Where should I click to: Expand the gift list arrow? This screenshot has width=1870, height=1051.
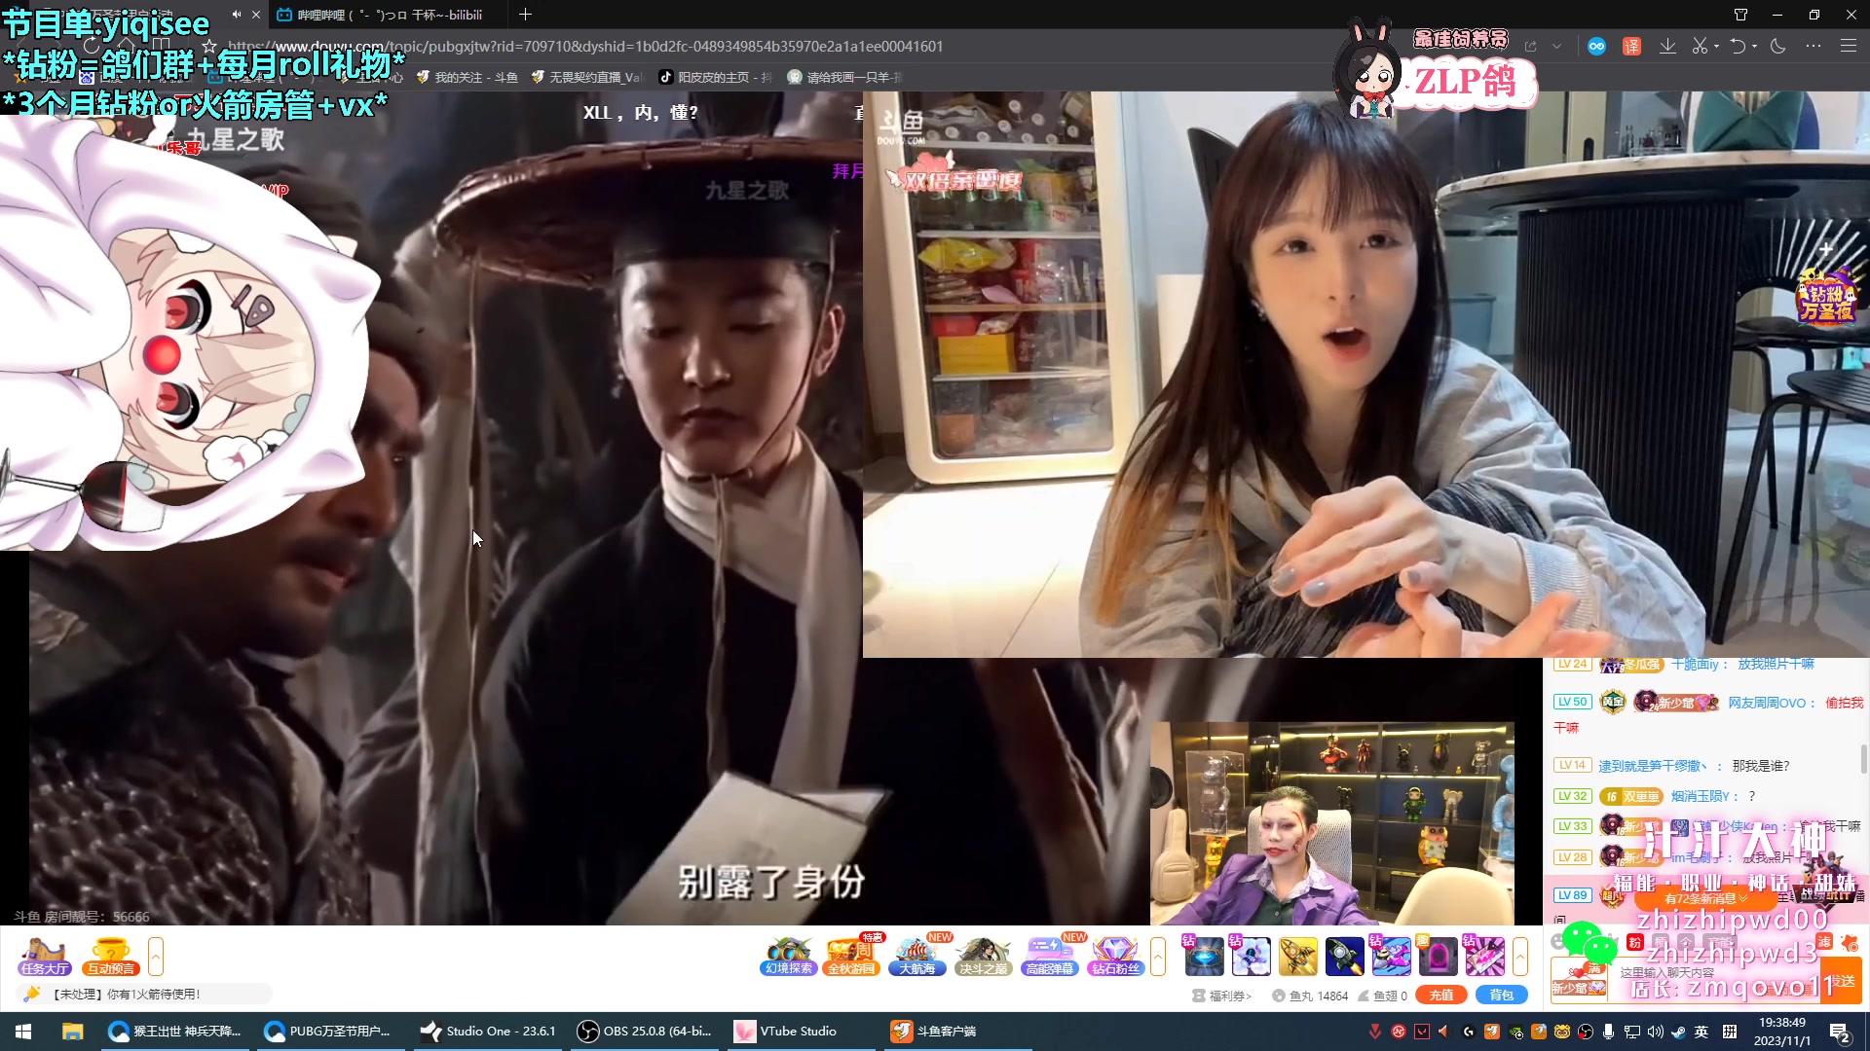(x=1520, y=956)
